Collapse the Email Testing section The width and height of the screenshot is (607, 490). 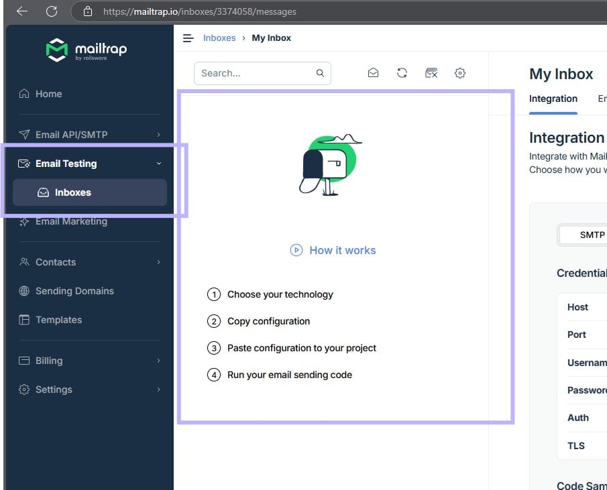(x=158, y=164)
